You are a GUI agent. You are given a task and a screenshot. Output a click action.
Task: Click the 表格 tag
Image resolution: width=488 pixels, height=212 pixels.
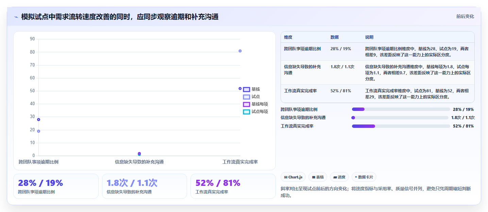(318, 177)
